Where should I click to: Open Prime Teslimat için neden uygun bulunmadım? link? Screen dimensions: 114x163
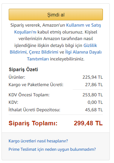52,149
